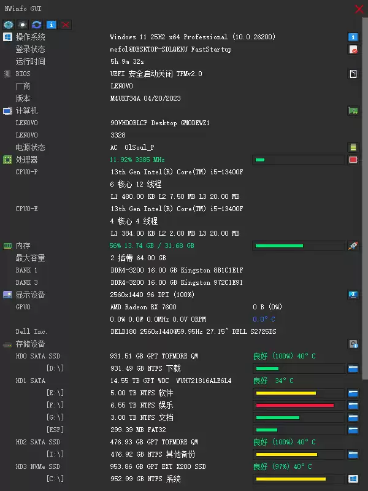Click the round clock icon in toolbar
Image resolution: width=368 pixels, height=491 pixels.
8,25
